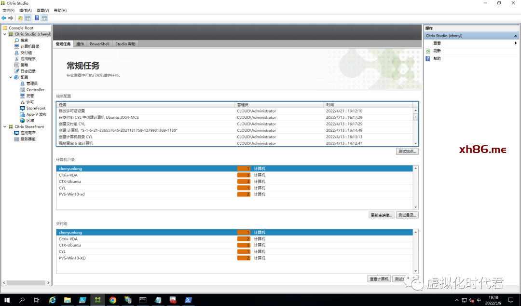The width and height of the screenshot is (521, 306).
Task: Collapse the Citrix Studio (chenyl) actions header
Action: tap(515, 36)
